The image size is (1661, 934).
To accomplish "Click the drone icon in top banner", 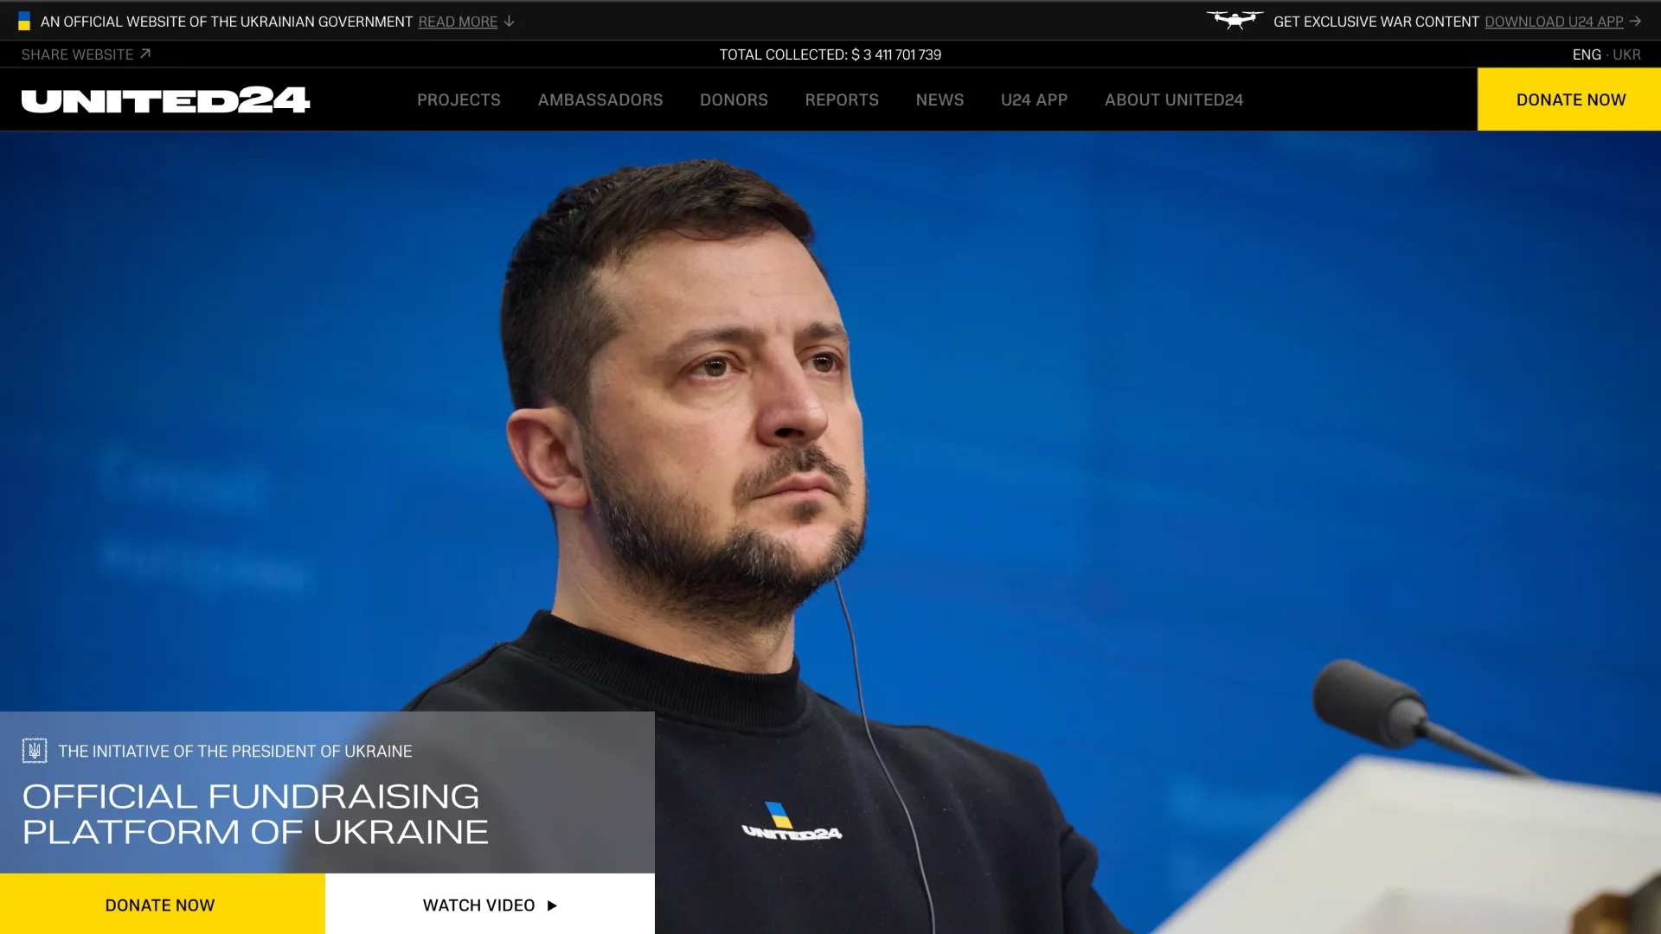I will coord(1235,20).
